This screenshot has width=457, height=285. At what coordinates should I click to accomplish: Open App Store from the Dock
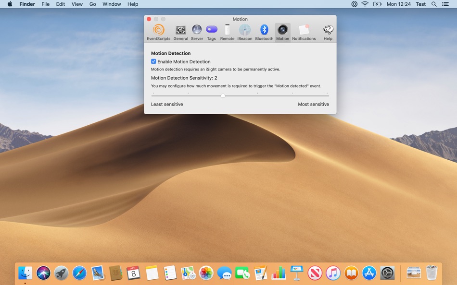point(369,273)
